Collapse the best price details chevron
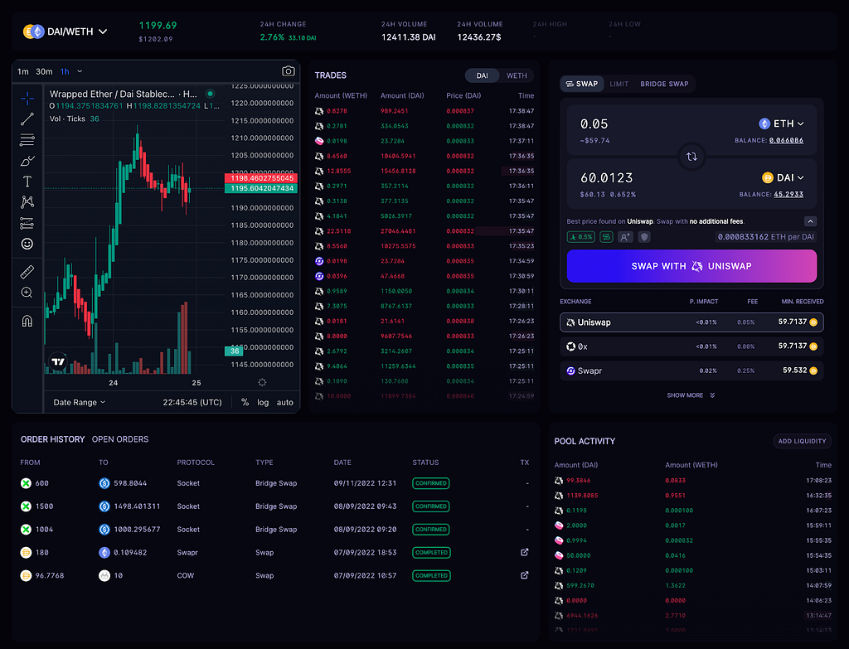 coord(810,221)
